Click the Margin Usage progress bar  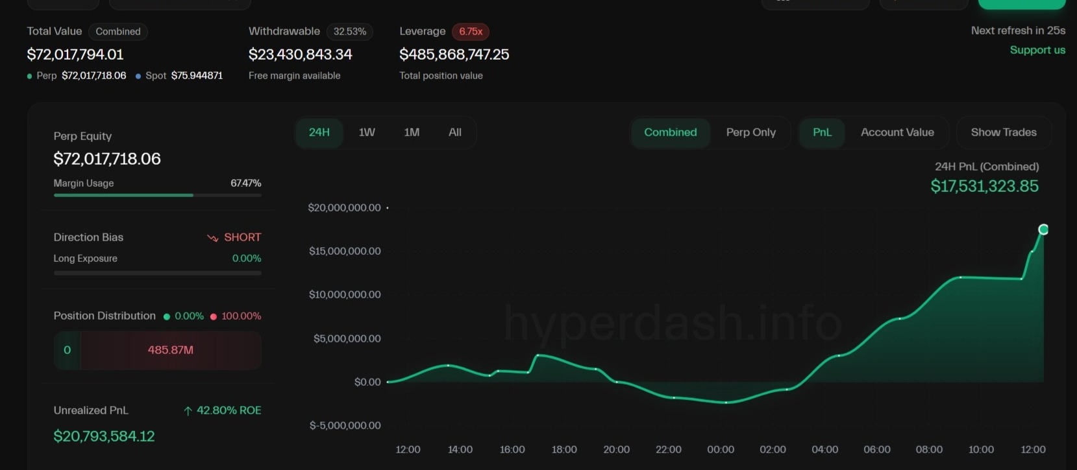click(157, 195)
